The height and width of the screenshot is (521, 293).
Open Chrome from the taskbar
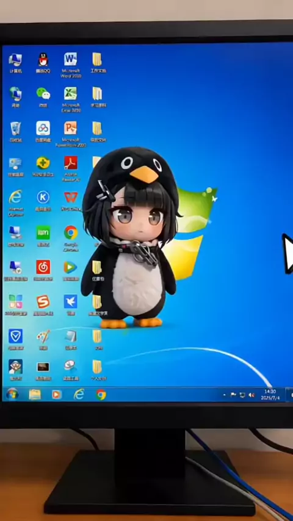(101, 395)
